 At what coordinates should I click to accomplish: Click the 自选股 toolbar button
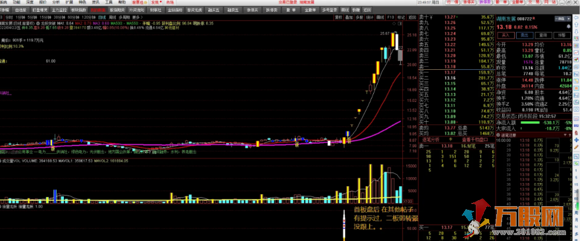click(20, 10)
